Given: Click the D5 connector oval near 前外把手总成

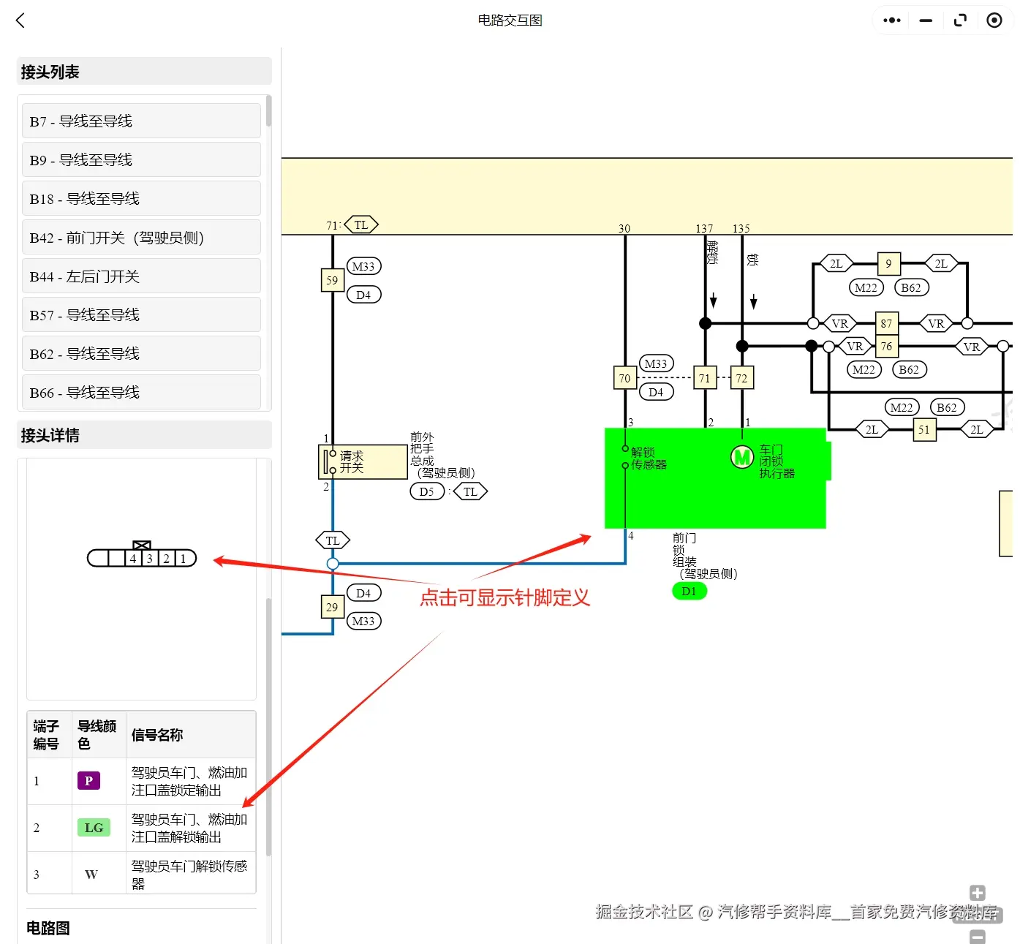Looking at the screenshot, I should tap(427, 491).
